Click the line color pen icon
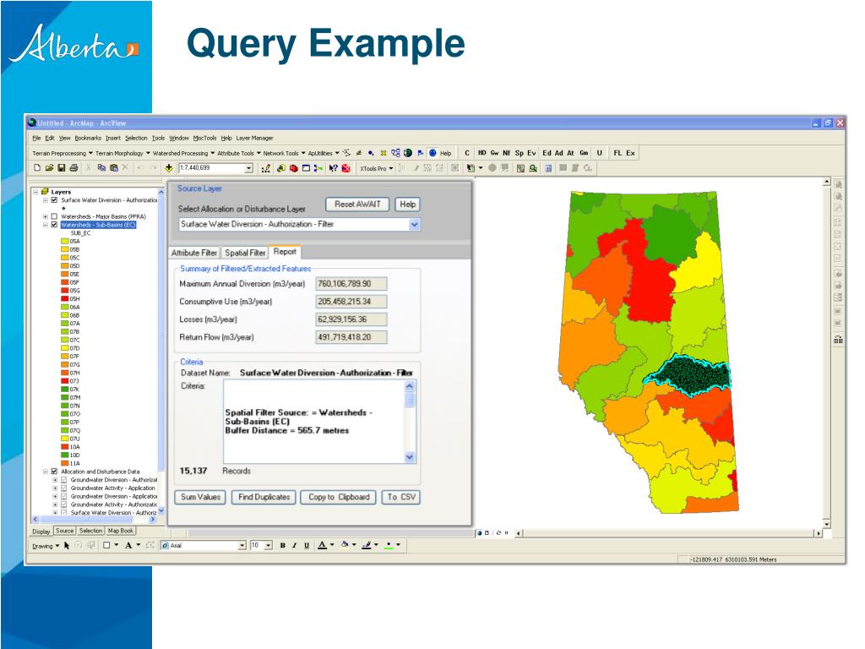The height and width of the screenshot is (649, 865). [x=367, y=545]
